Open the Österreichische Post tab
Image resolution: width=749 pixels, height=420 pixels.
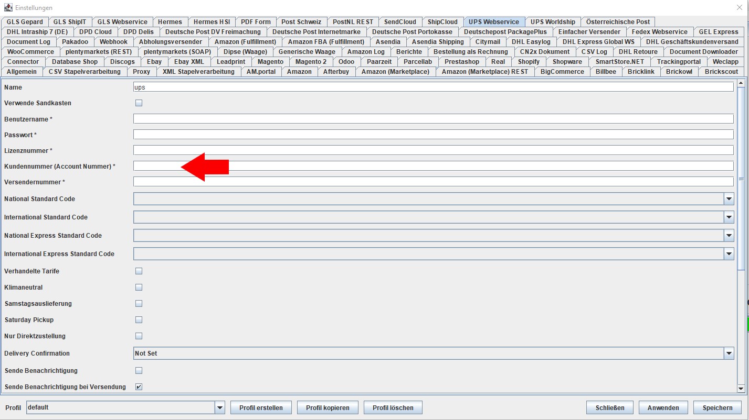click(x=618, y=22)
